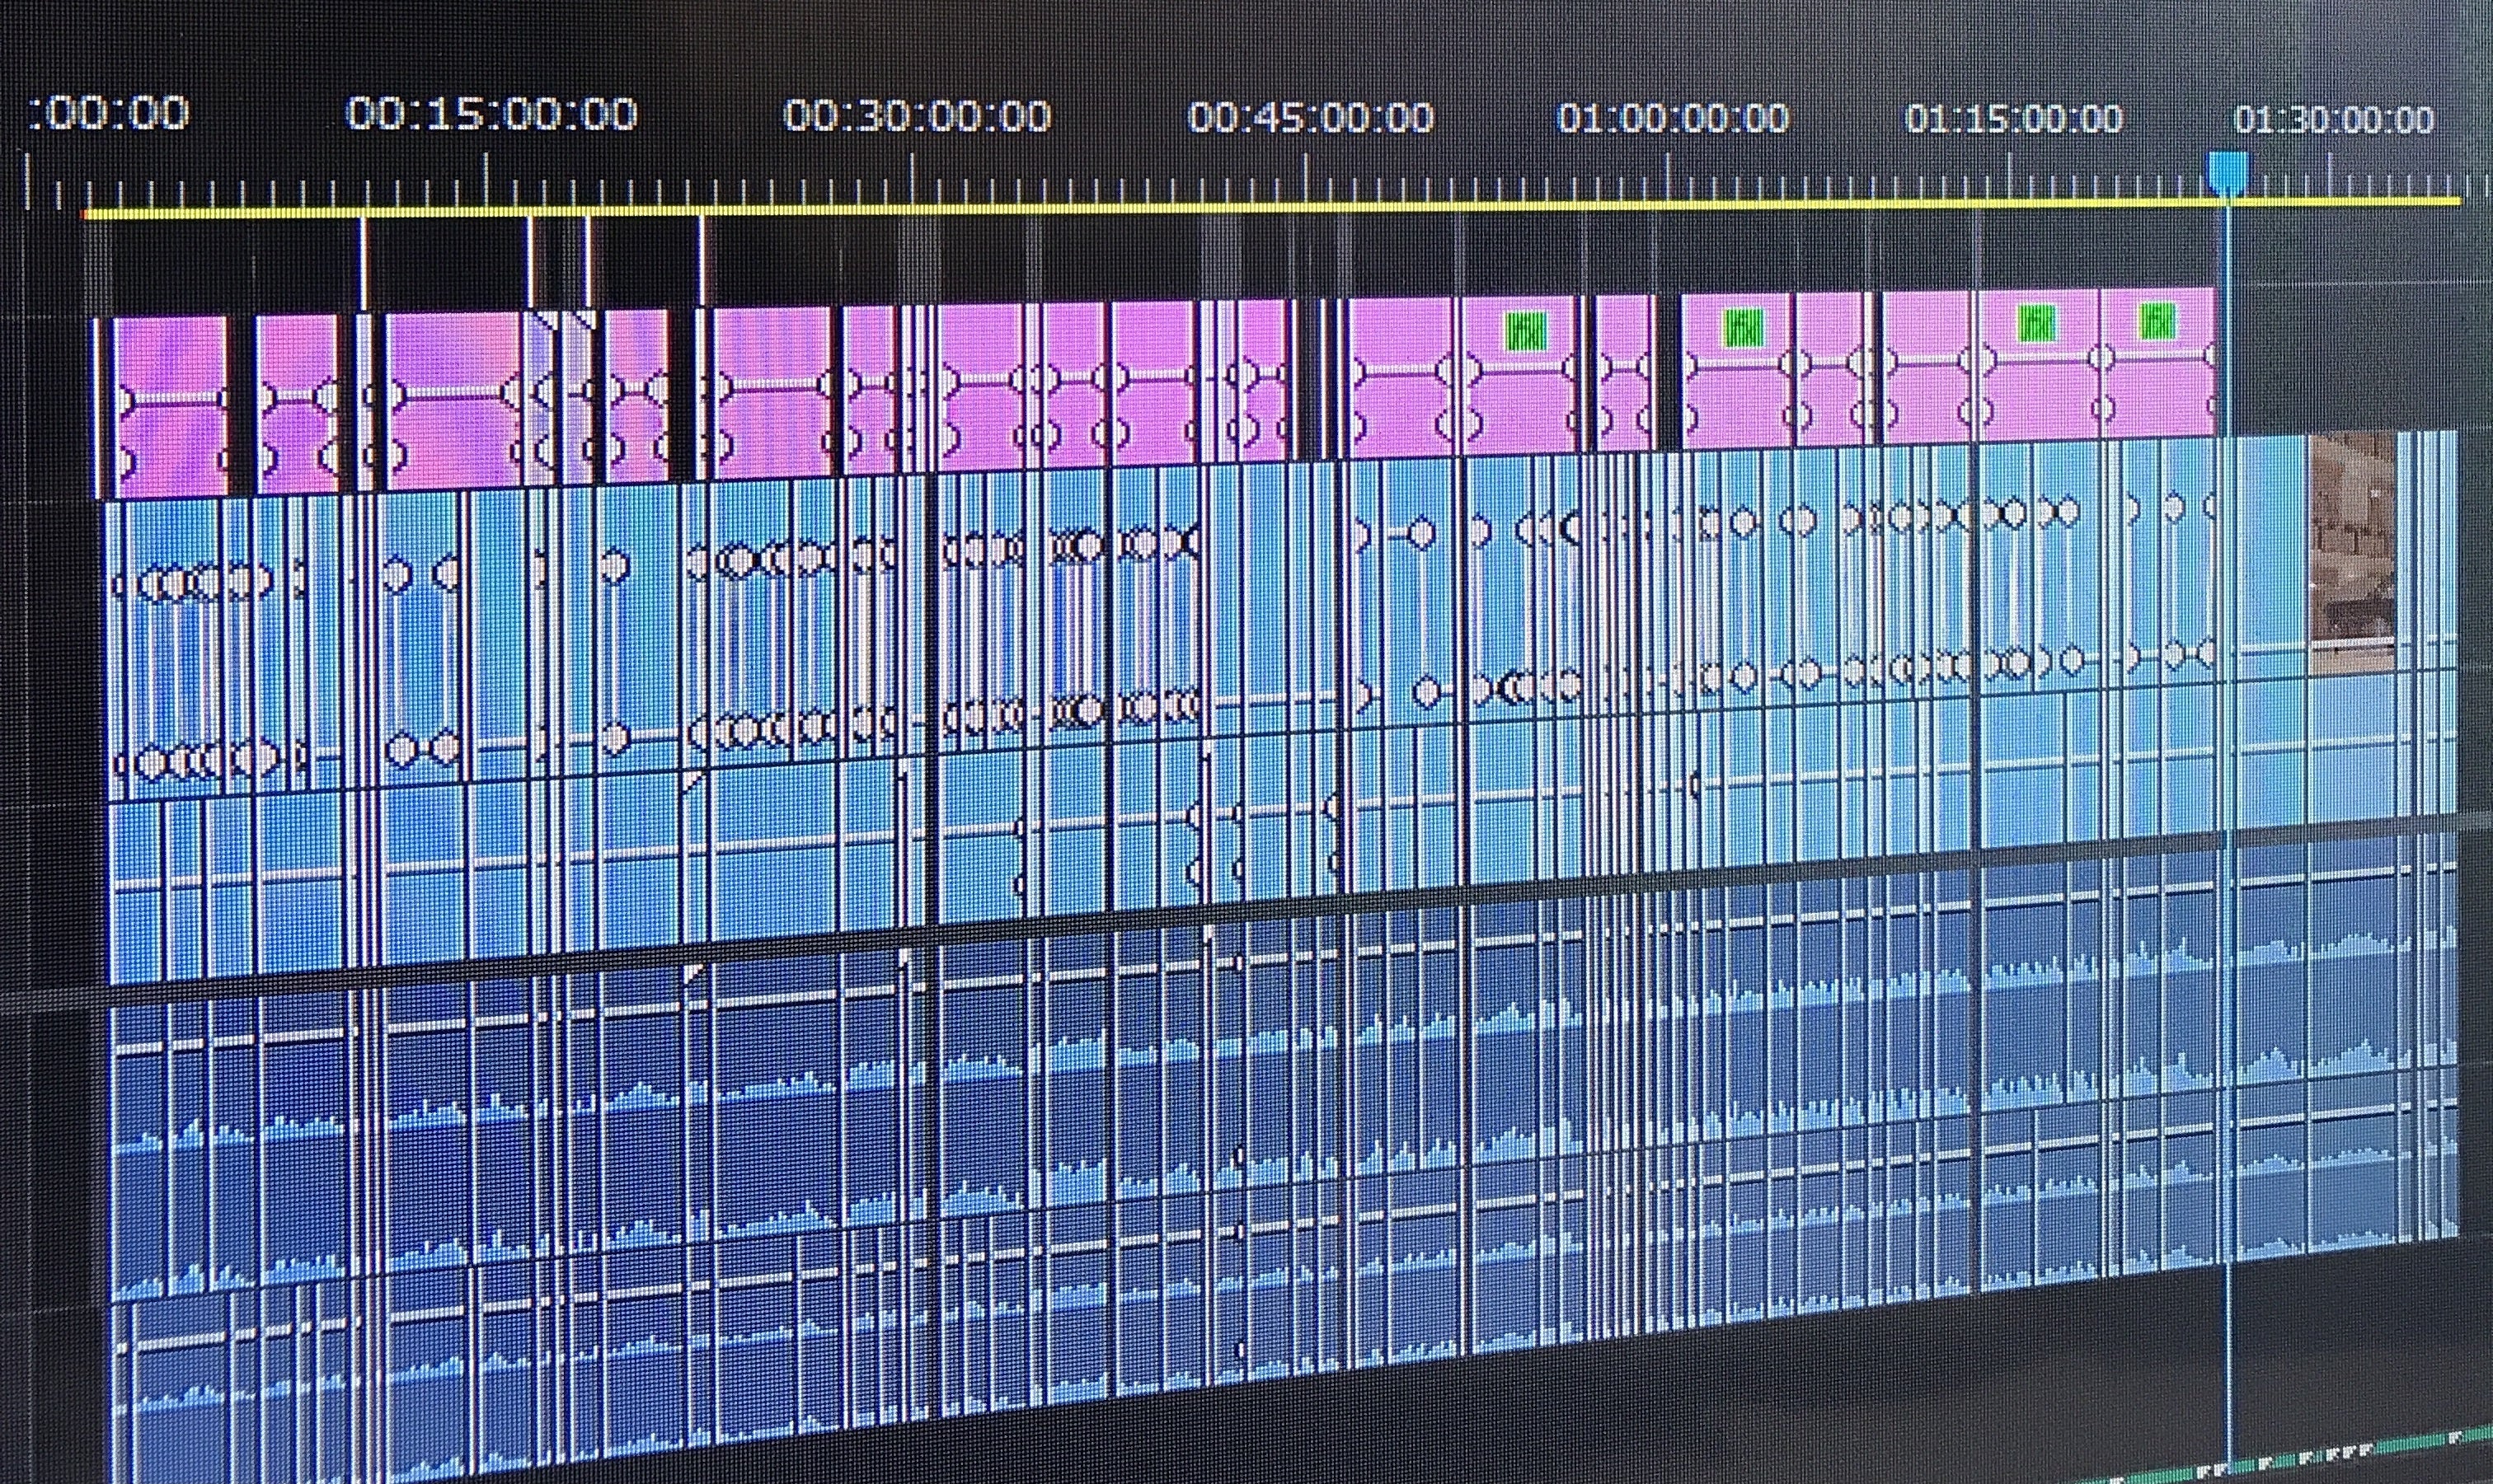Click the blue playhead handle on ruler
2493x1484 pixels.
(2228, 172)
